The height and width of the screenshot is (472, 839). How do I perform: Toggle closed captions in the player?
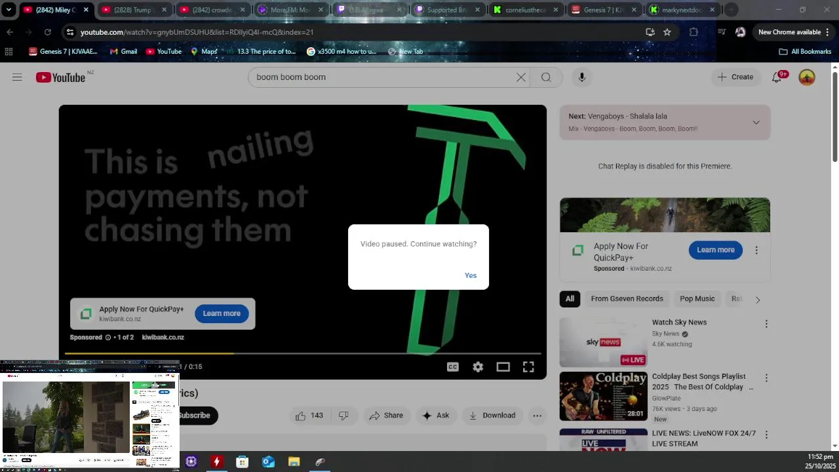[x=452, y=367]
